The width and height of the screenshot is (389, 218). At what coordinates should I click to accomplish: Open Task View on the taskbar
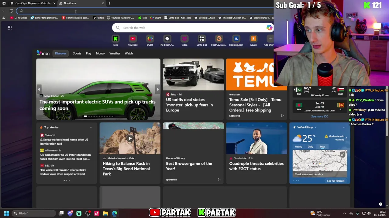[x=61, y=213]
